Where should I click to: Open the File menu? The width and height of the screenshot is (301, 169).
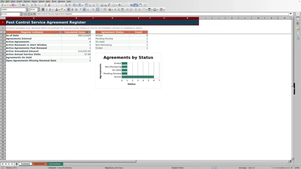pos(2,1)
